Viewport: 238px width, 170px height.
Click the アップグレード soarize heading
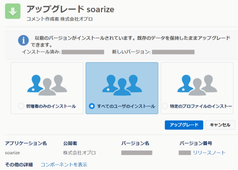(x=70, y=9)
